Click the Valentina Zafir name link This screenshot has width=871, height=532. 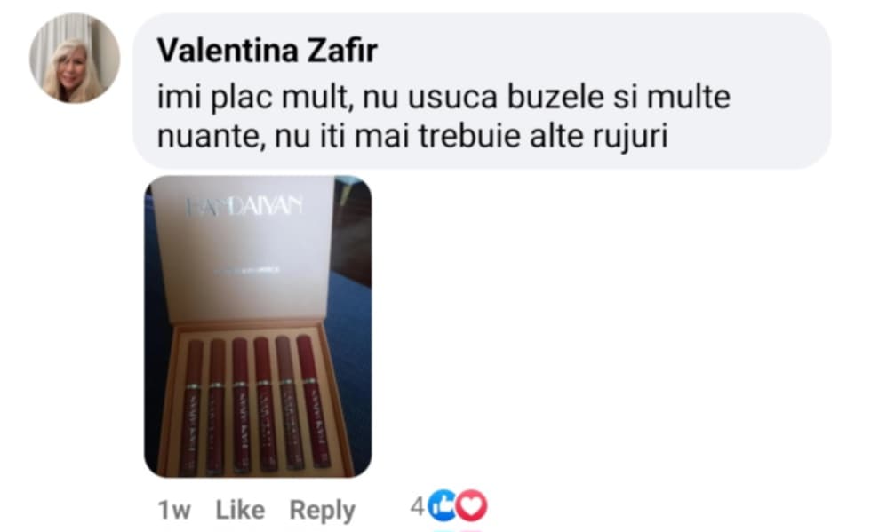[x=268, y=51]
